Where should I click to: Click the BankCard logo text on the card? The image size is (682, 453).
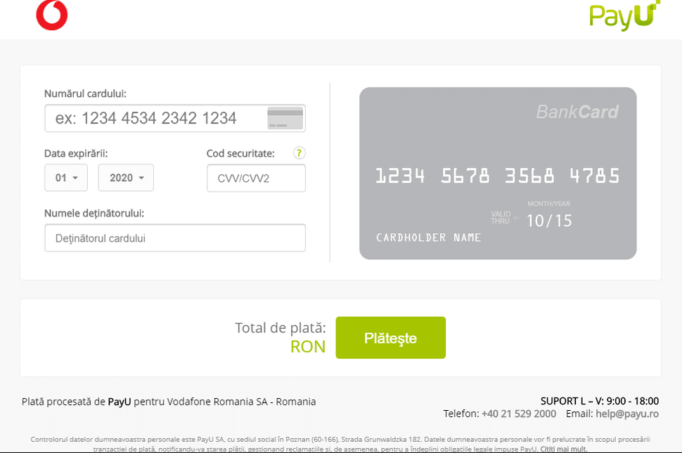click(x=577, y=112)
